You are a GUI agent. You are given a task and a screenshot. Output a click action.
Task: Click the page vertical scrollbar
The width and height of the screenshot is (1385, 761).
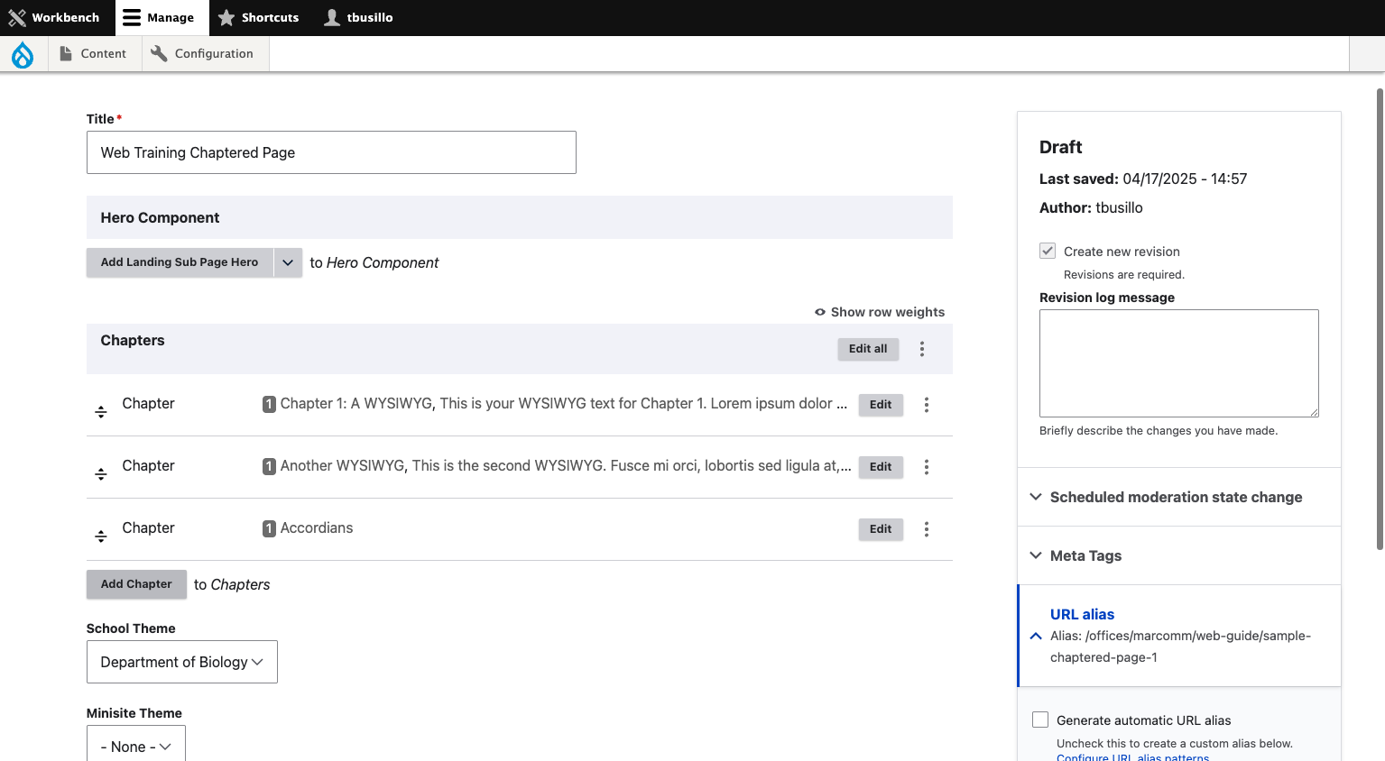click(1380, 319)
